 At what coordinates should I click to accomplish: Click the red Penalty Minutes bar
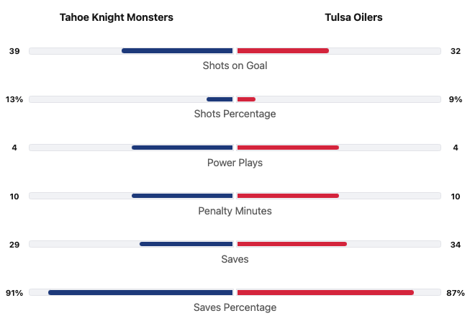click(288, 196)
